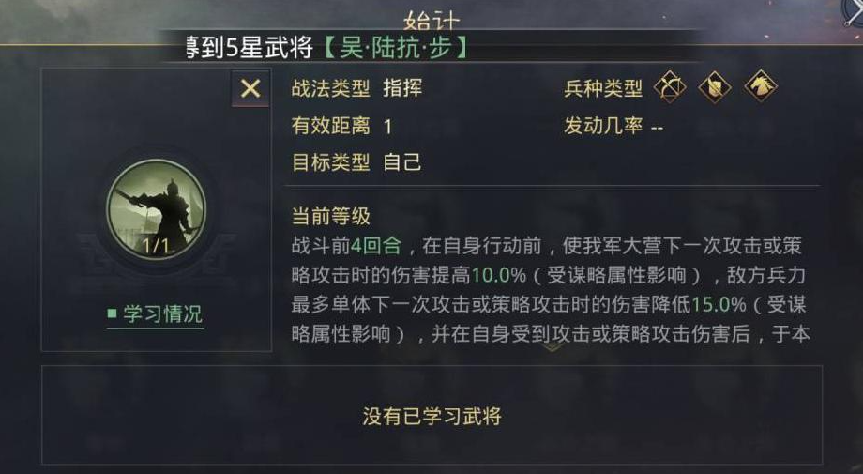The width and height of the screenshot is (863, 474).
Task: Click the green square beside 学习情况
Action: (x=113, y=313)
